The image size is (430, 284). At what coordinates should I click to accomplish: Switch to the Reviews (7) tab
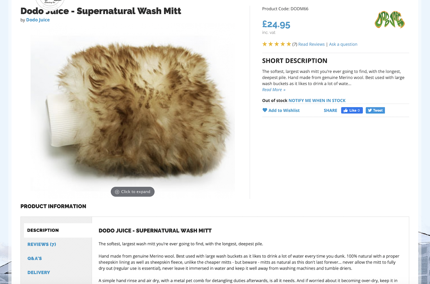[42, 244]
